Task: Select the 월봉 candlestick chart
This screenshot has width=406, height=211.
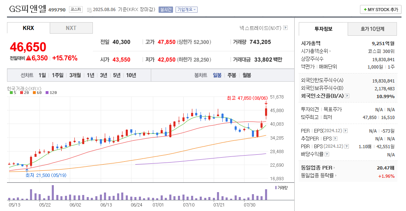Action: pyautogui.click(x=247, y=75)
